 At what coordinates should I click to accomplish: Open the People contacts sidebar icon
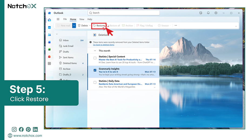(49, 35)
